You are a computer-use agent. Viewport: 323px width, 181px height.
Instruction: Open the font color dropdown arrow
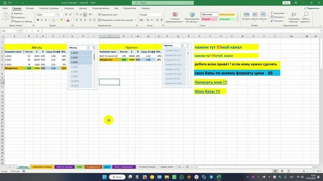71,20
